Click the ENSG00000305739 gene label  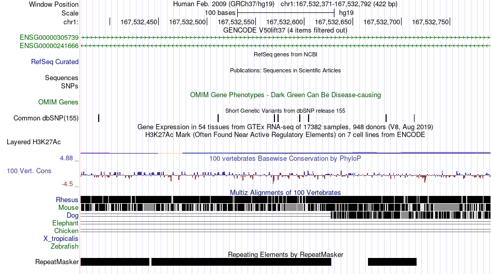coord(49,38)
